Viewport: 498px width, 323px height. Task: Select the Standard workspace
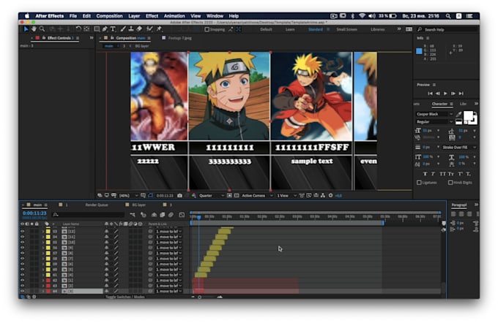[316, 29]
